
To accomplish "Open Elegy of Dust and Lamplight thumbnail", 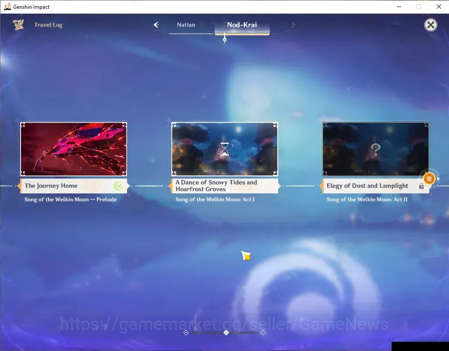I will coord(376,149).
